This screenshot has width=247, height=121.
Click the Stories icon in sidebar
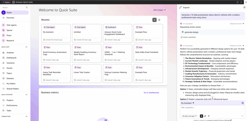coord(3,68)
